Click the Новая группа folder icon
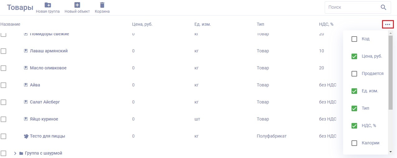Viewport: 397px width, 158px height. point(48,5)
